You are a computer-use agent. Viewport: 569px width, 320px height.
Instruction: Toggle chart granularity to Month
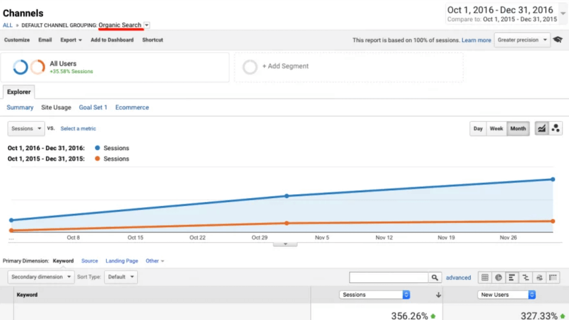(x=518, y=129)
